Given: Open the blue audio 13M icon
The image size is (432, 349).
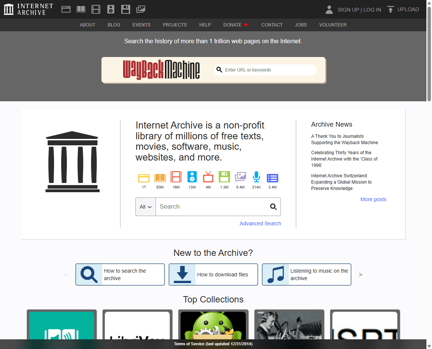Looking at the screenshot, I should click(192, 177).
